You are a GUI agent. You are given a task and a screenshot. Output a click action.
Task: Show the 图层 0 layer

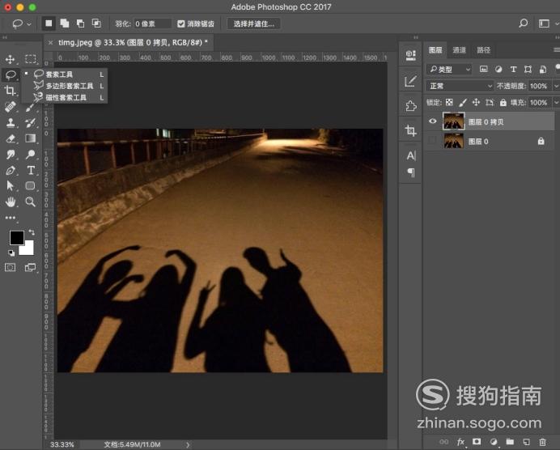pos(432,141)
